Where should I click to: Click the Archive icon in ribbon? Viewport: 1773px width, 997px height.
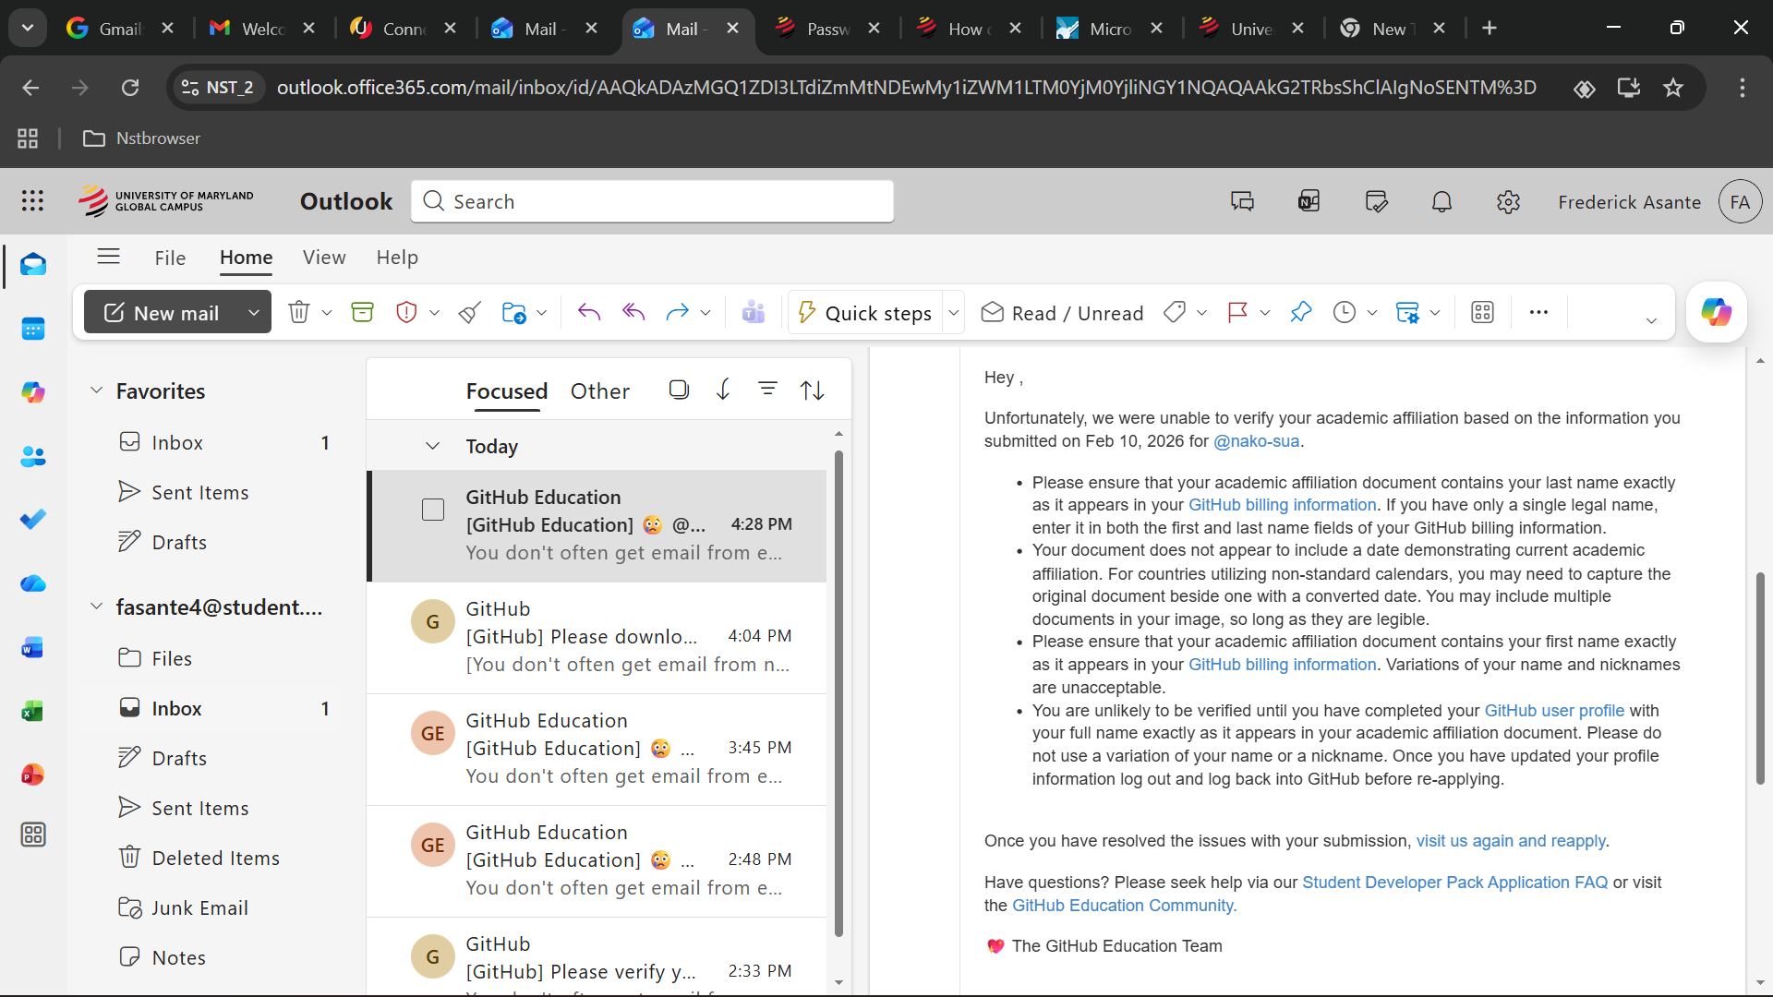pos(362,313)
